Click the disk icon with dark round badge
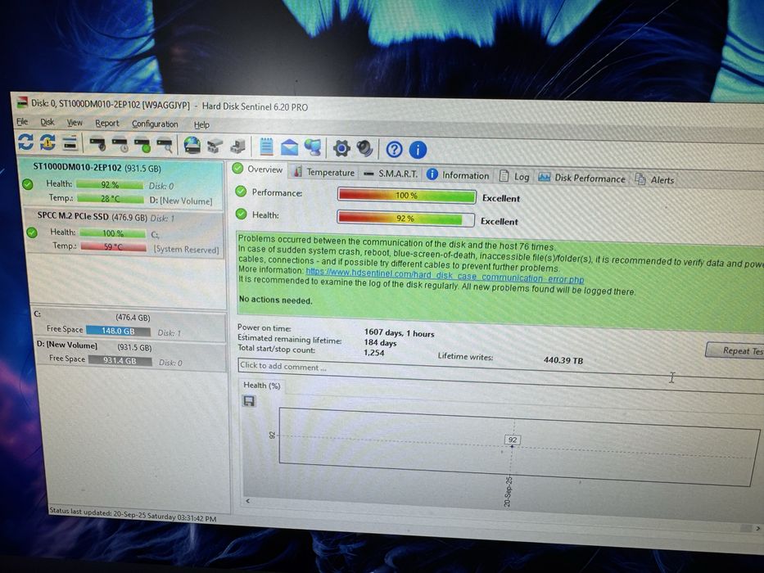This screenshot has width=764, height=573. coord(97,144)
